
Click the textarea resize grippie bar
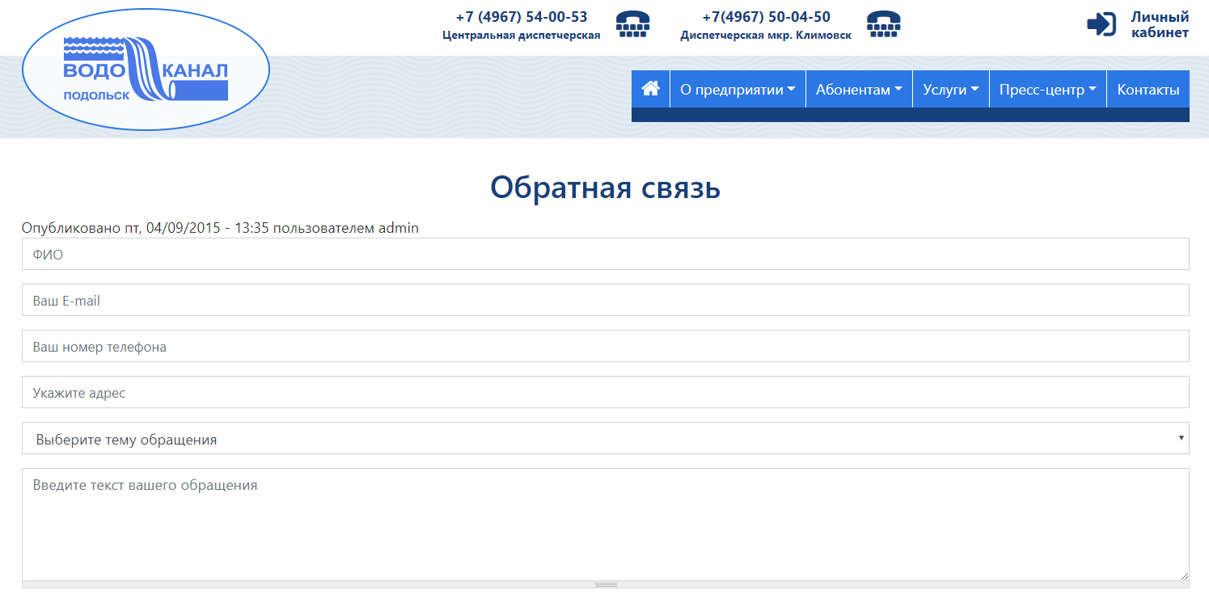click(606, 584)
